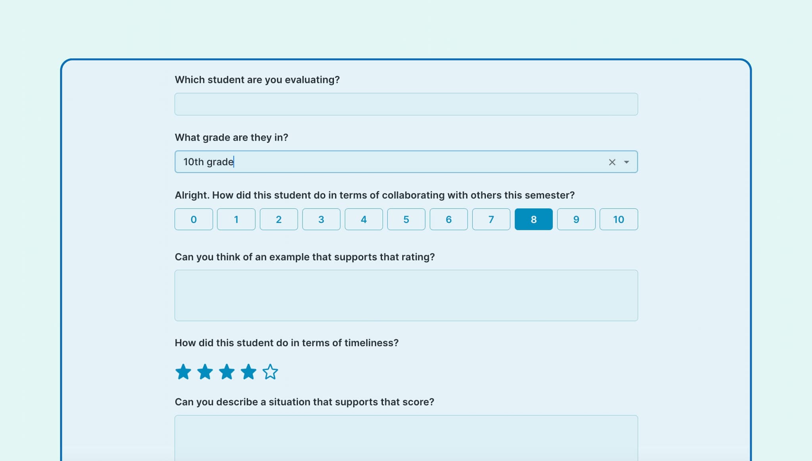
Task: Choose collaboration rating 5
Action: (406, 219)
